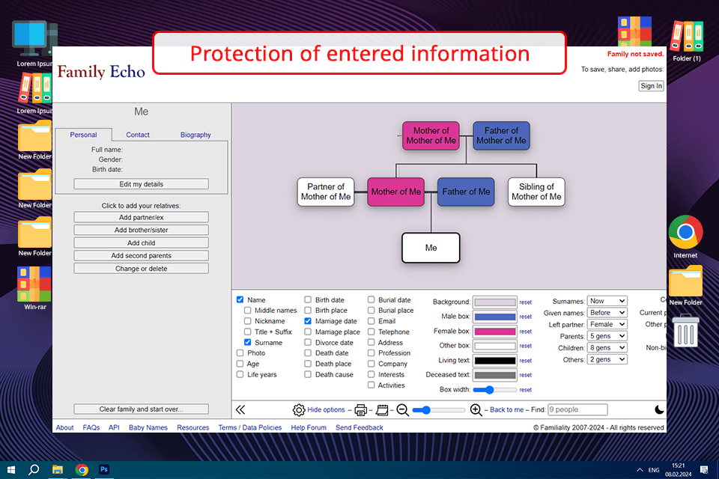Click Add child button
Image resolution: width=719 pixels, height=479 pixels.
click(142, 243)
